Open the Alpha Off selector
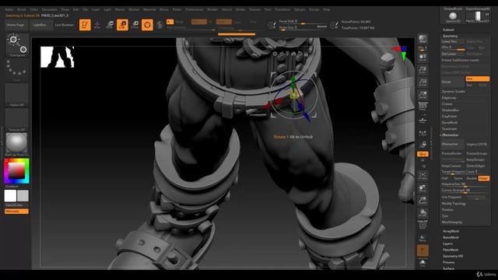The width and height of the screenshot is (498, 280). (x=17, y=95)
